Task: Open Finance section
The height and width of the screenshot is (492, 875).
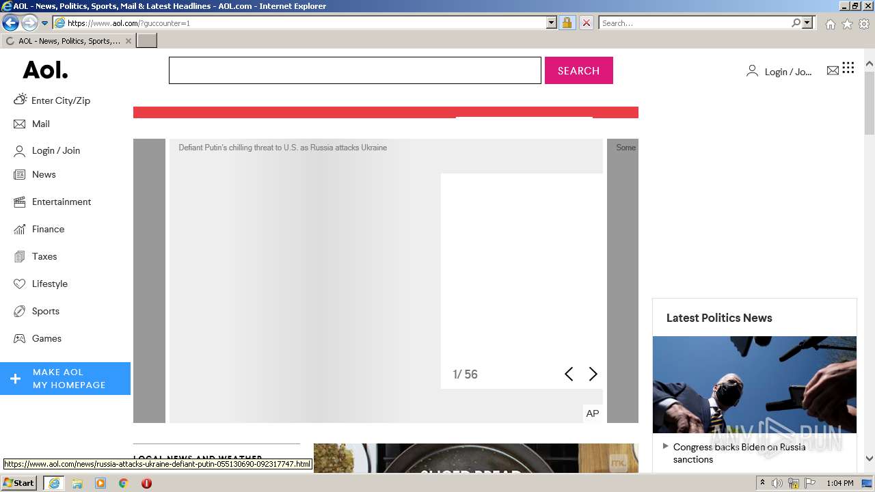Action: (x=48, y=229)
